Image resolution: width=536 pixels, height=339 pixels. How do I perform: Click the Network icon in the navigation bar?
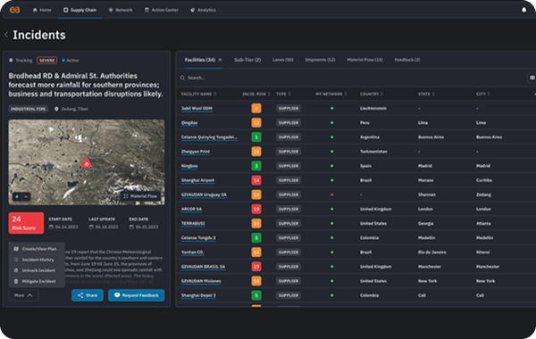tap(111, 10)
